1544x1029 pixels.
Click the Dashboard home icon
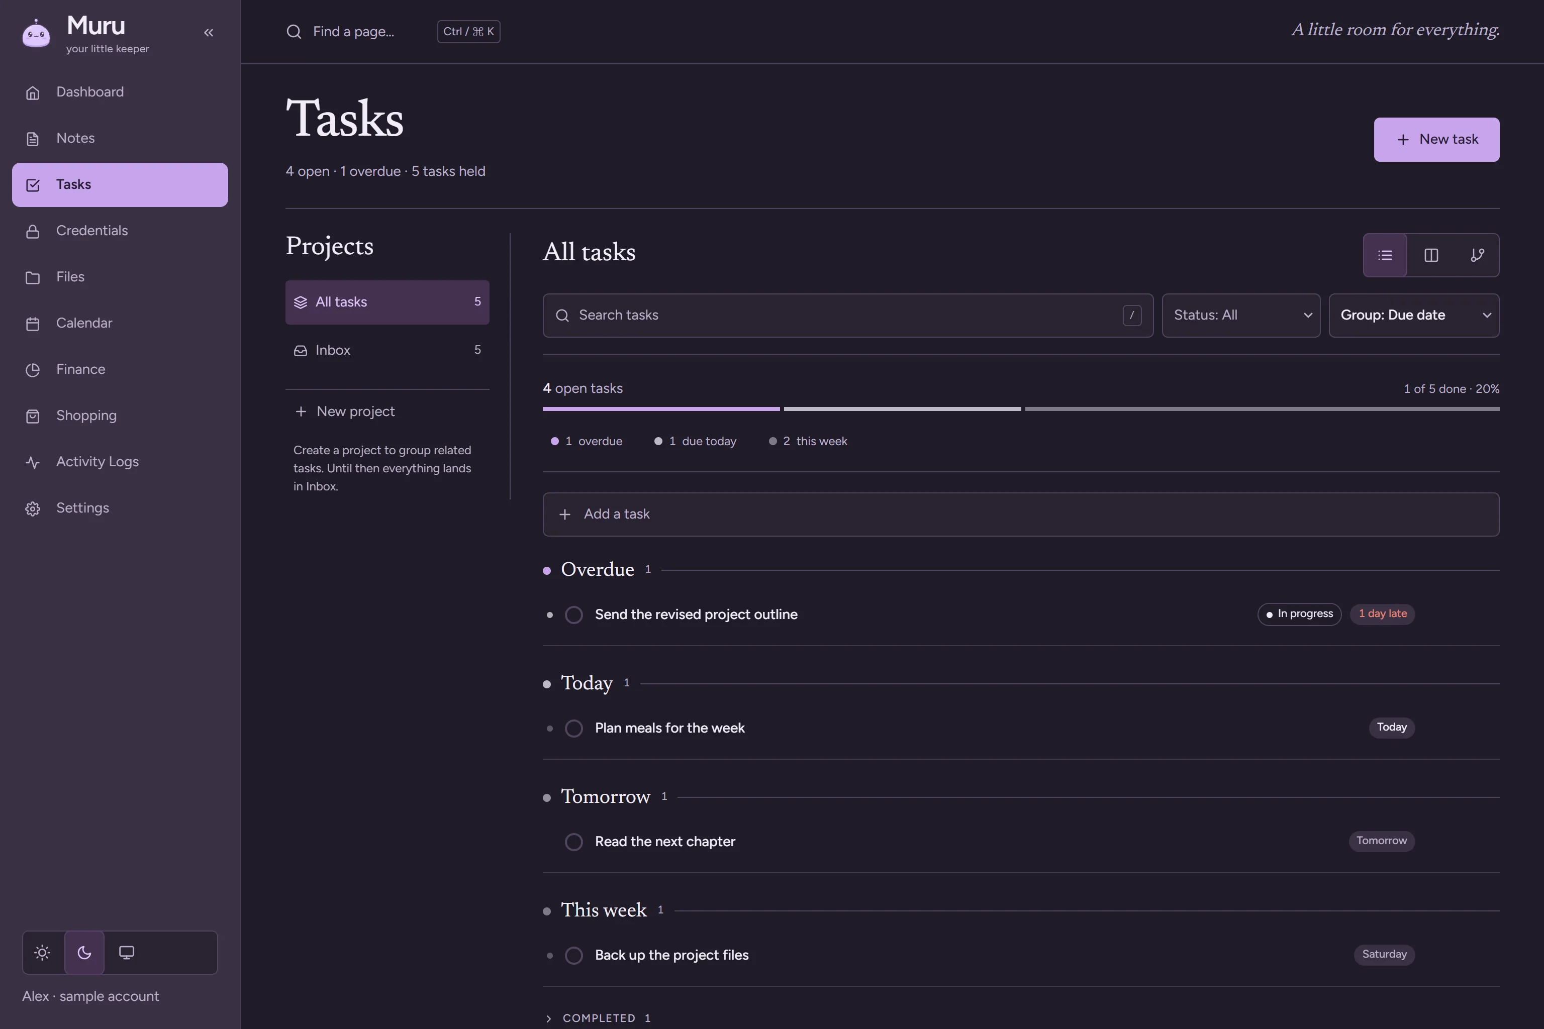[x=33, y=92]
